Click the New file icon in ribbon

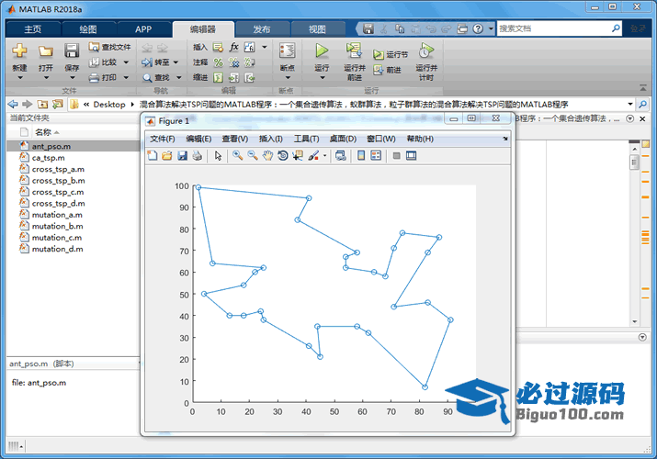tap(19, 51)
